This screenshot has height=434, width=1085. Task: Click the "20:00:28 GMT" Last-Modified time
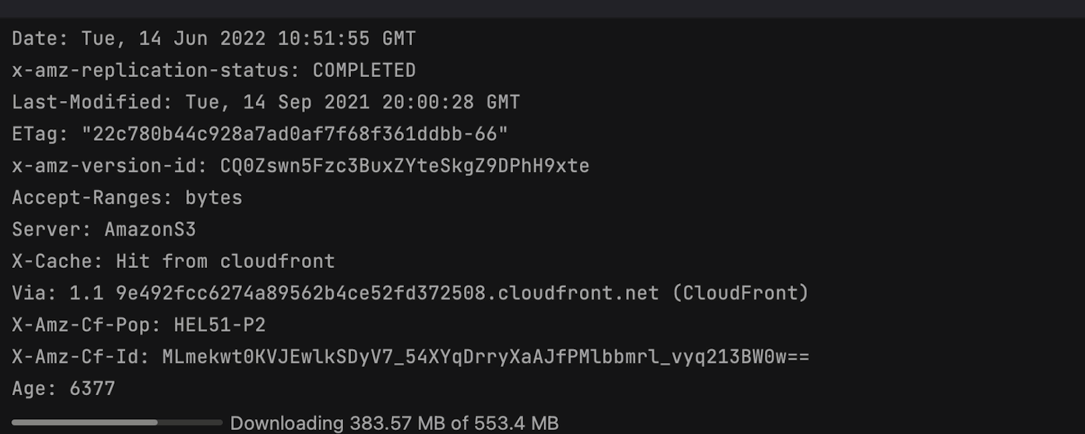point(450,102)
